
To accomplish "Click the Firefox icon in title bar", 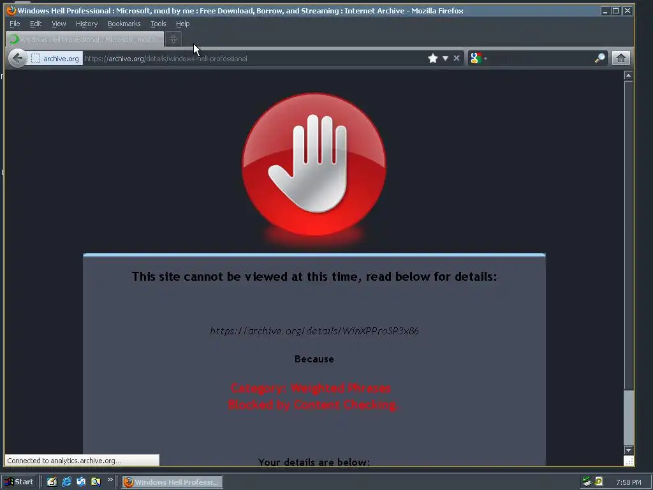I will click(11, 10).
